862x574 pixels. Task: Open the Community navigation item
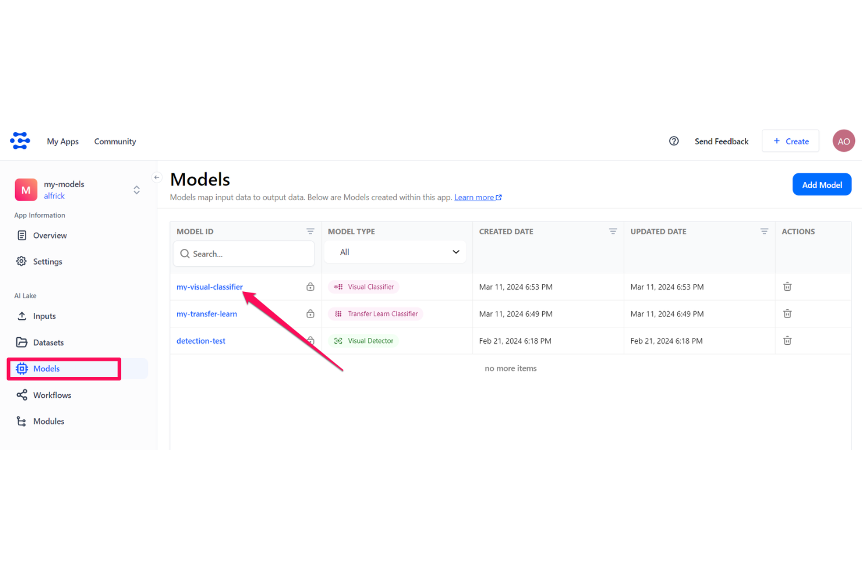pos(115,141)
